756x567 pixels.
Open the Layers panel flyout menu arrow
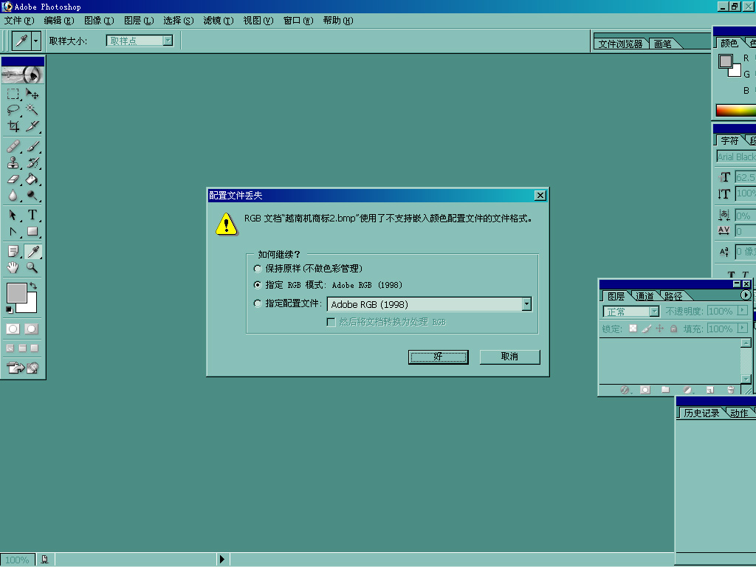[x=746, y=295]
